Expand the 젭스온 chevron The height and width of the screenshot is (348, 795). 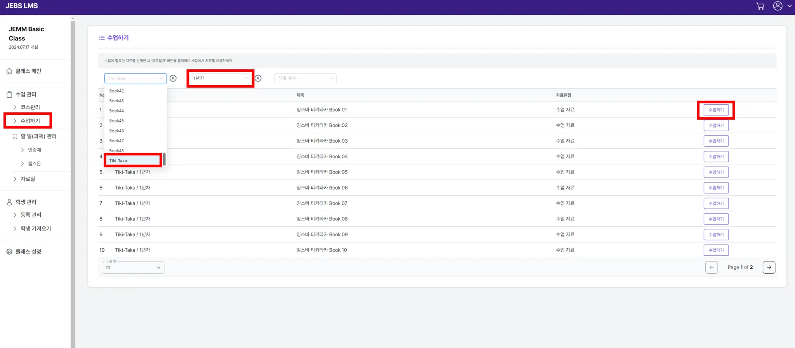tap(22, 164)
